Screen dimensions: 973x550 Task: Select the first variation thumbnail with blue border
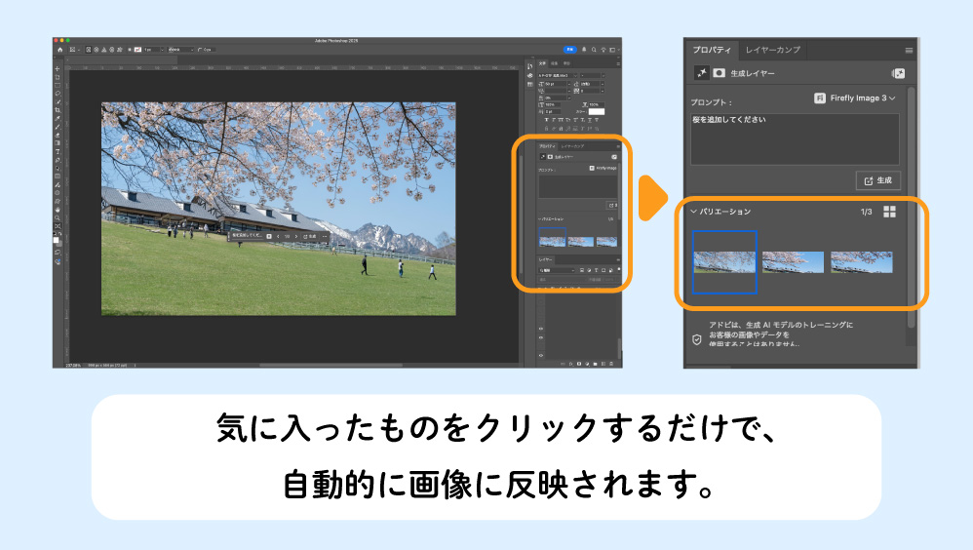[724, 261]
